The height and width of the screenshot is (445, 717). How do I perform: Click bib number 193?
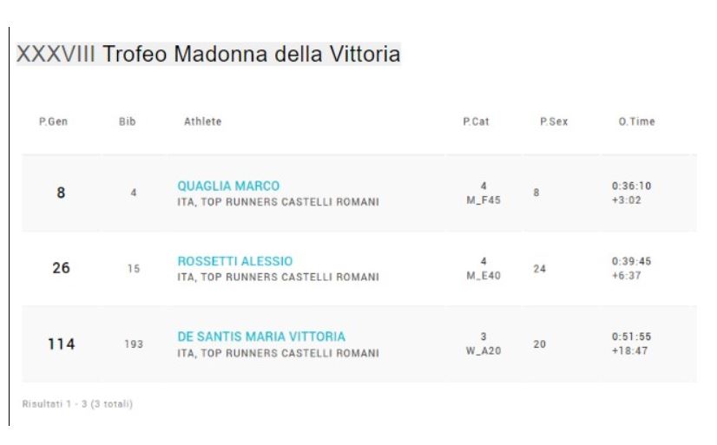click(134, 344)
